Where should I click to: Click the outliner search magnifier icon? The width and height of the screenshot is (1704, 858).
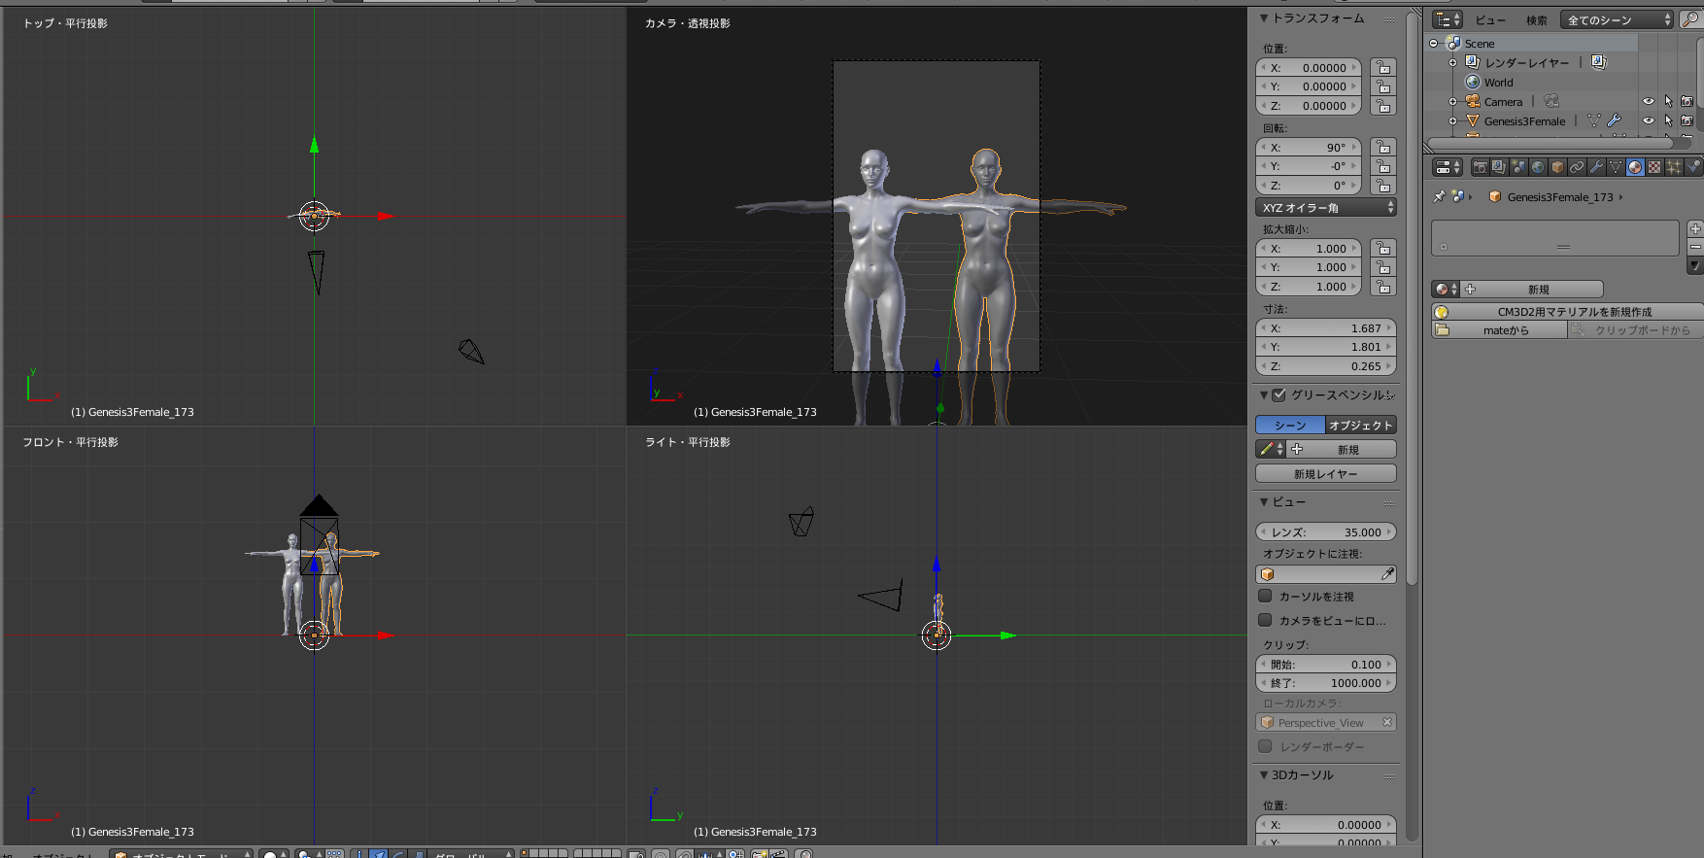click(1690, 19)
